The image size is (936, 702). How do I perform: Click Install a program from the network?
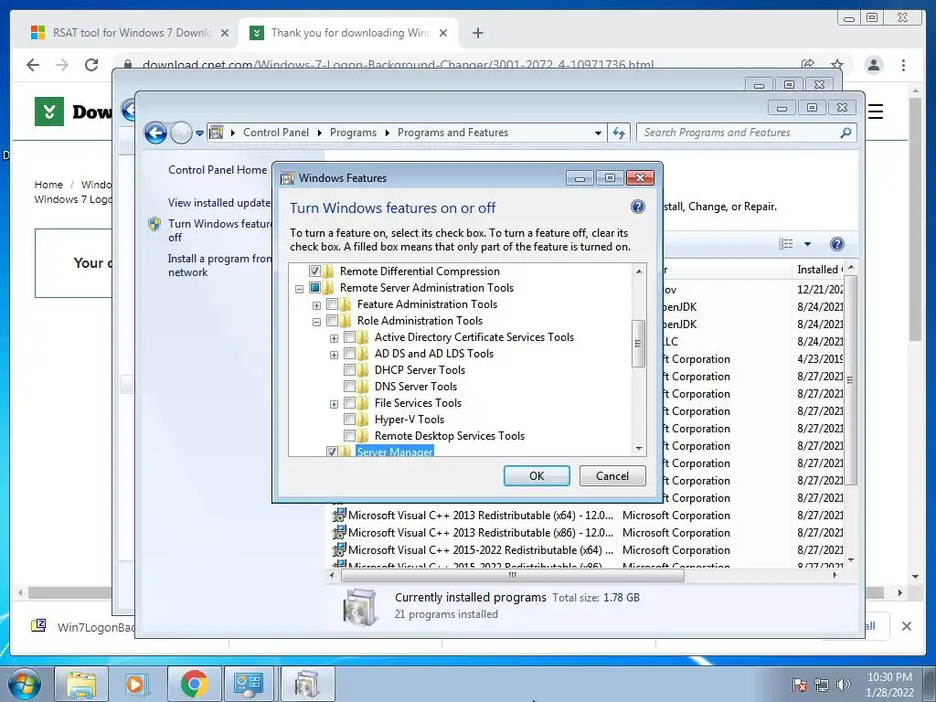click(219, 265)
